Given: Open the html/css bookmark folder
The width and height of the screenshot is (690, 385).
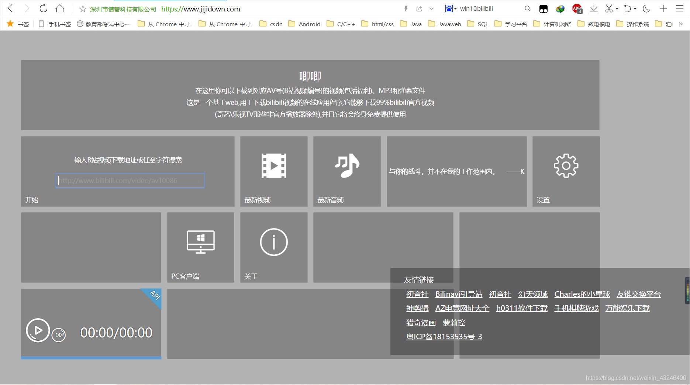Looking at the screenshot, I should coord(377,24).
